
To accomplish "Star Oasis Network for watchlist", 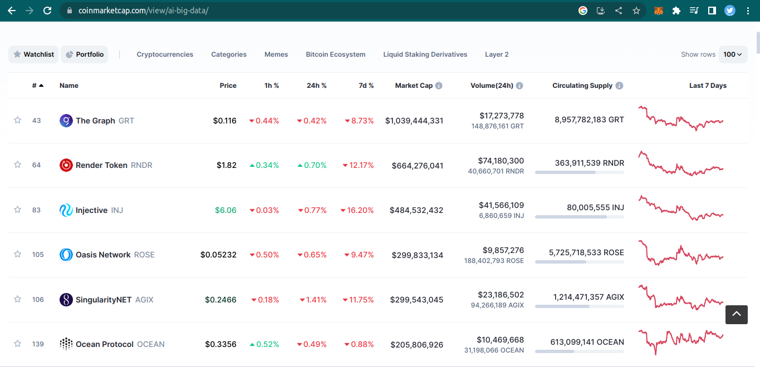I will (17, 254).
